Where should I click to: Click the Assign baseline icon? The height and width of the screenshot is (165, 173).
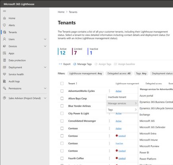click(115, 64)
